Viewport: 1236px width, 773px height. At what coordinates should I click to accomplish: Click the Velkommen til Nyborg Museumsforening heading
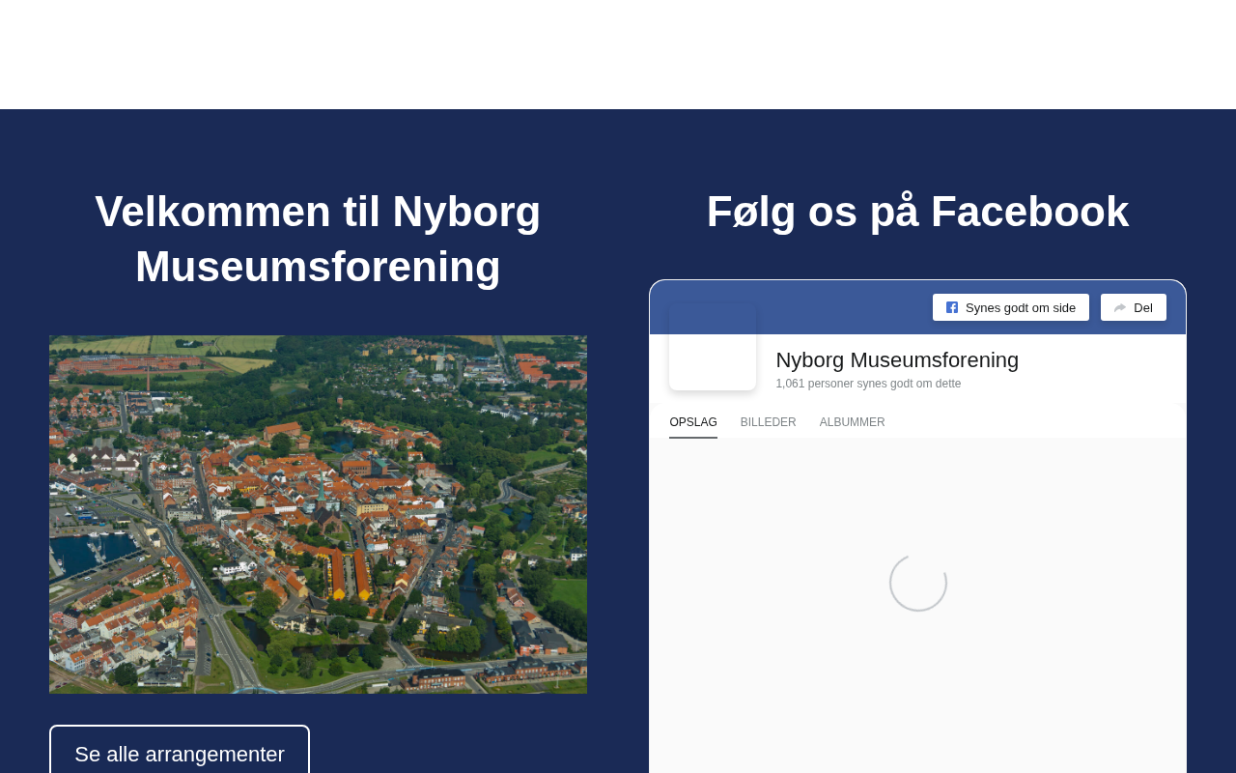[318, 239]
